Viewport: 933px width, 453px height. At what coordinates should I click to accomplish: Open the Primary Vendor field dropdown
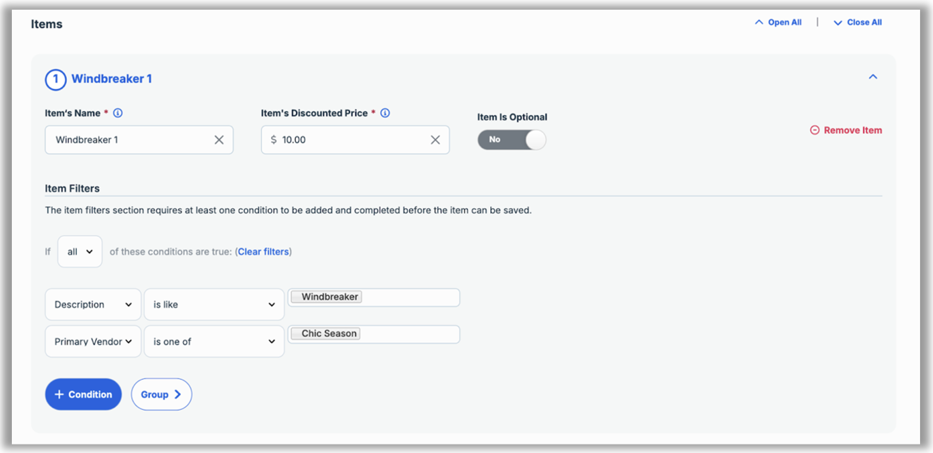(93, 342)
